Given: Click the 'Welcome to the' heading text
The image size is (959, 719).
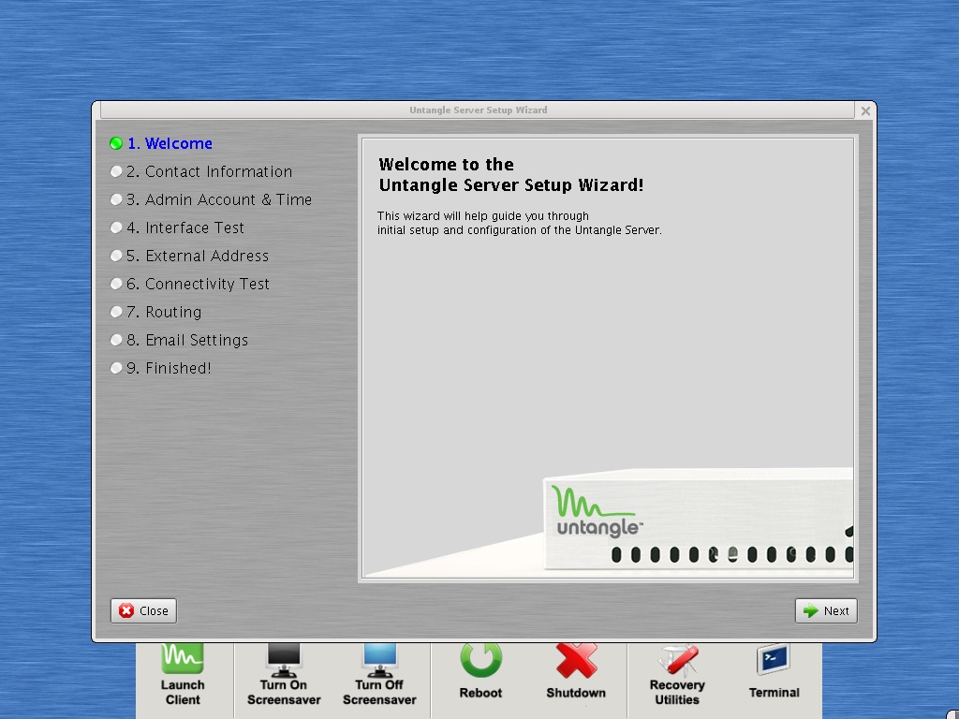Looking at the screenshot, I should pyautogui.click(x=447, y=165).
